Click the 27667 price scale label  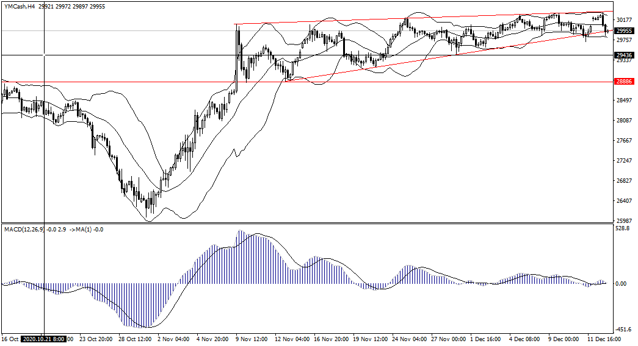click(624, 141)
